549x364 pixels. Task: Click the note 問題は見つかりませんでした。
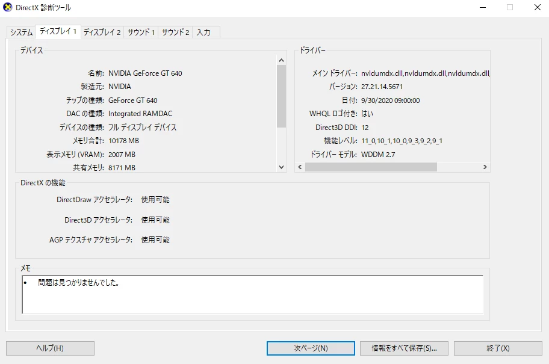pos(79,282)
